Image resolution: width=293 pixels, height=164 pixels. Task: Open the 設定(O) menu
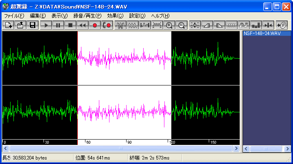click(137, 16)
